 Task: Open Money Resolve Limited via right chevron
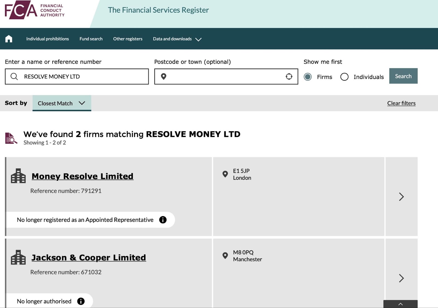click(401, 196)
